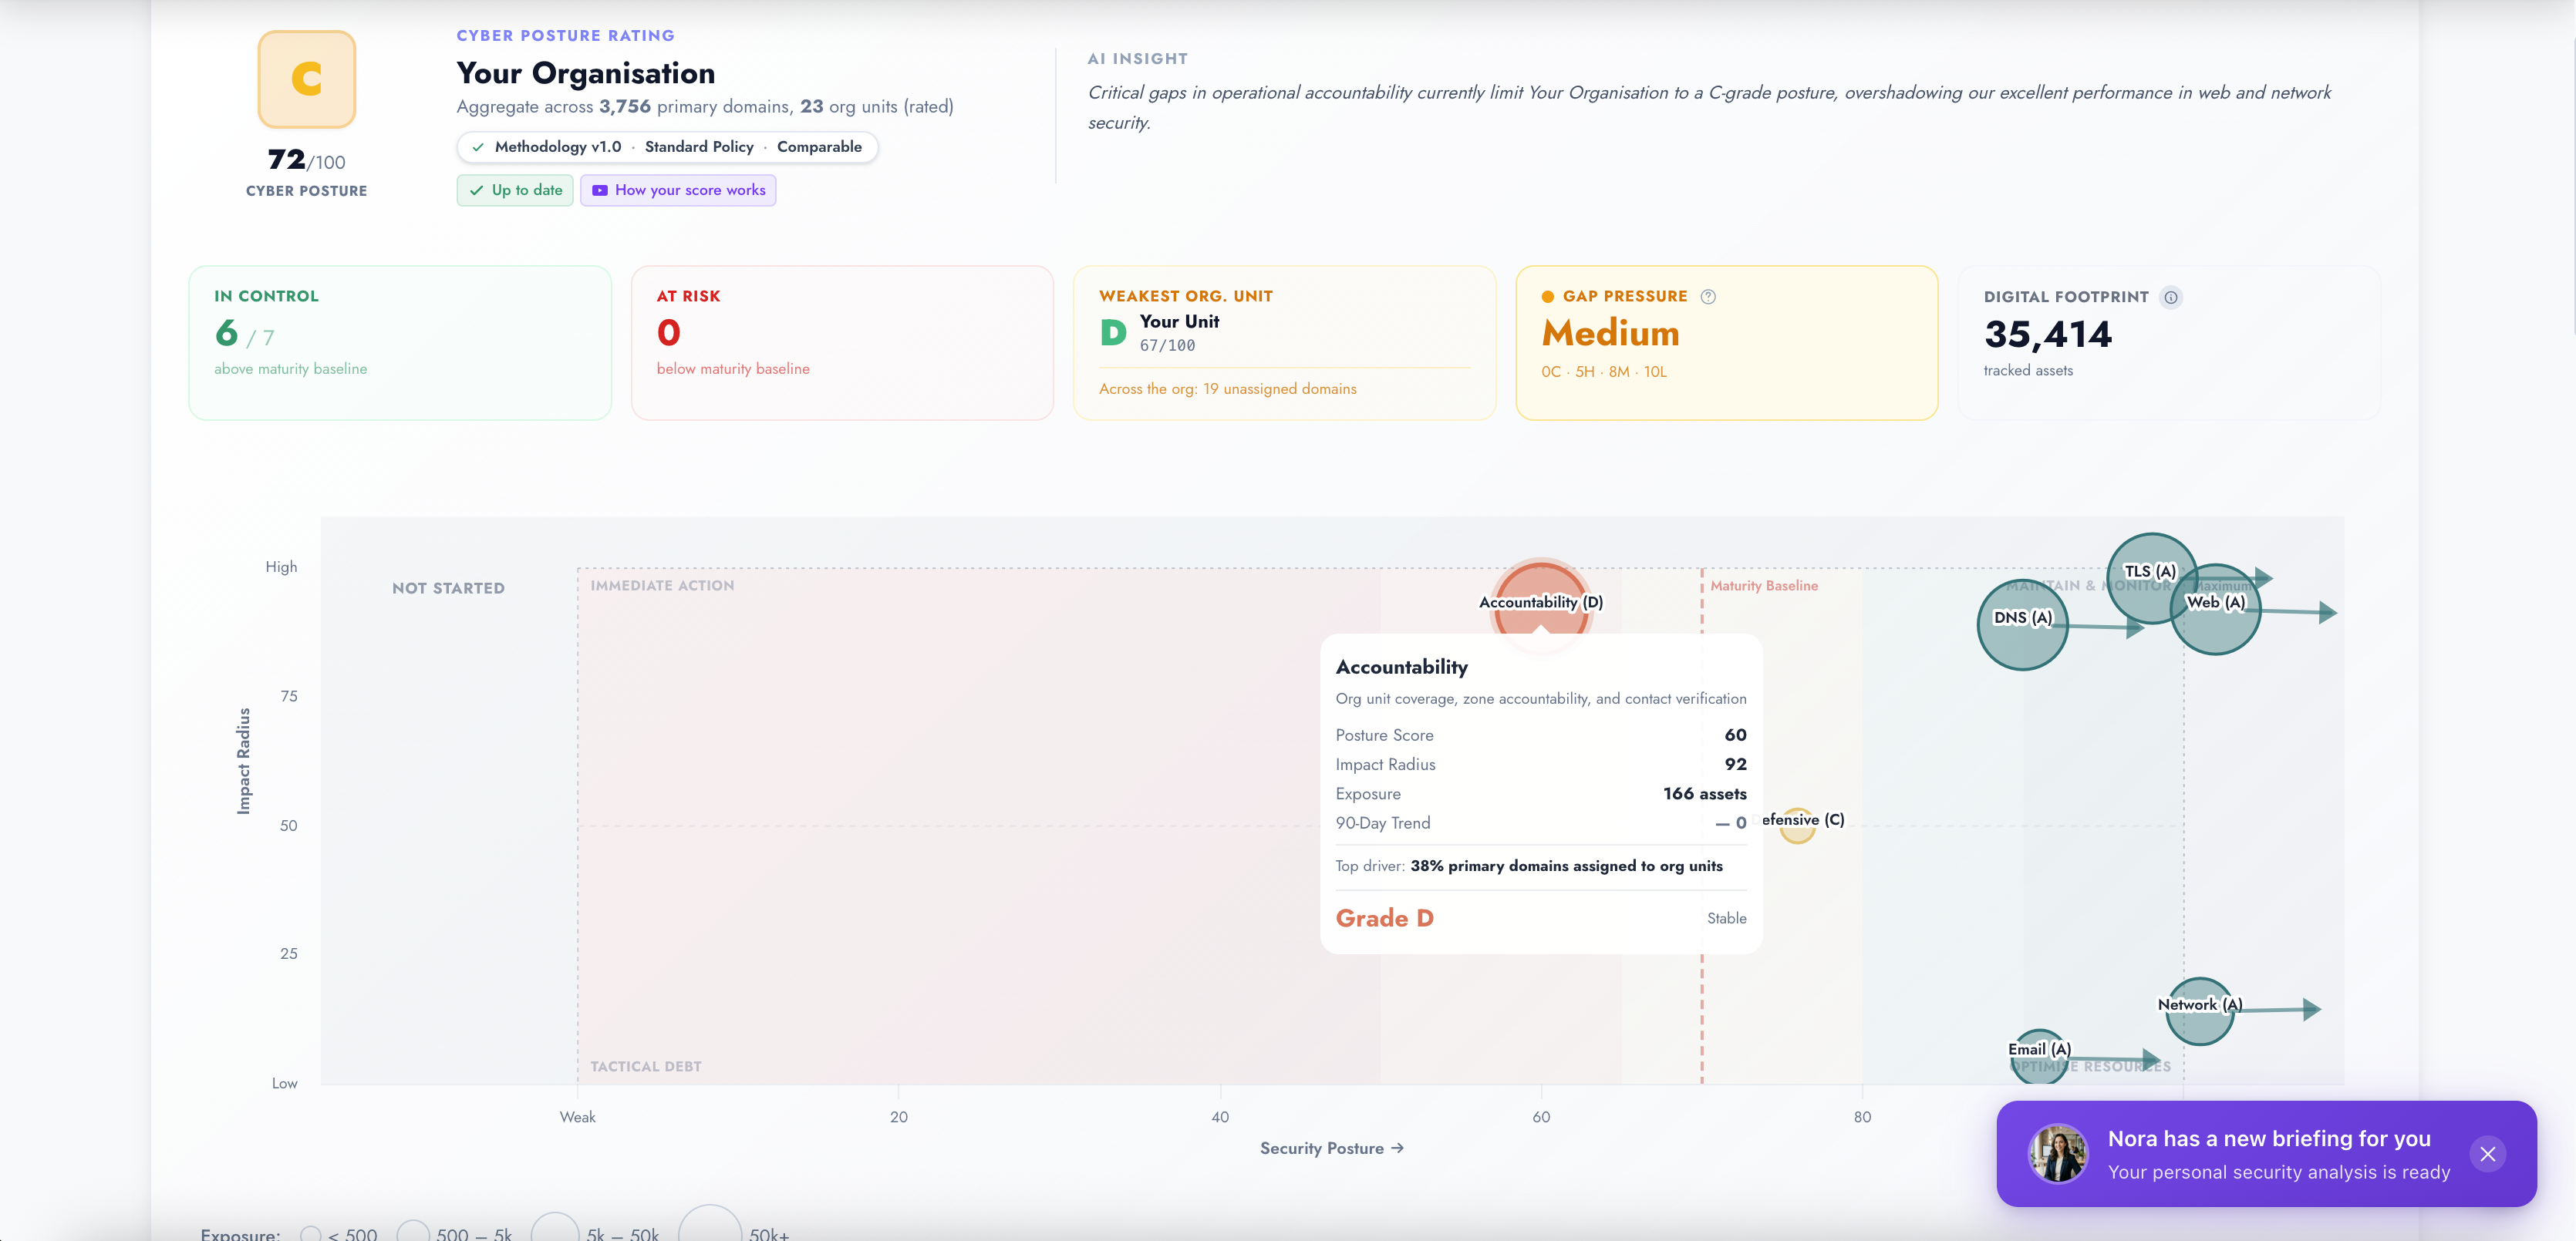Open Nora's avatar in the briefing toast
Viewport: 2576px width, 1241px height.
tap(2057, 1153)
